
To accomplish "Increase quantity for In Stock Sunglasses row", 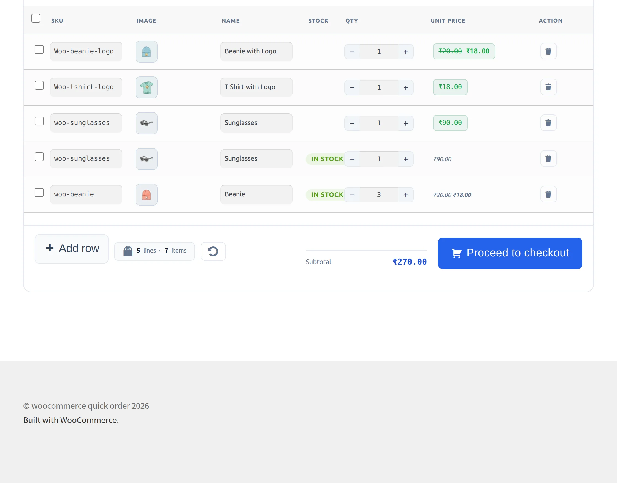I will (405, 159).
